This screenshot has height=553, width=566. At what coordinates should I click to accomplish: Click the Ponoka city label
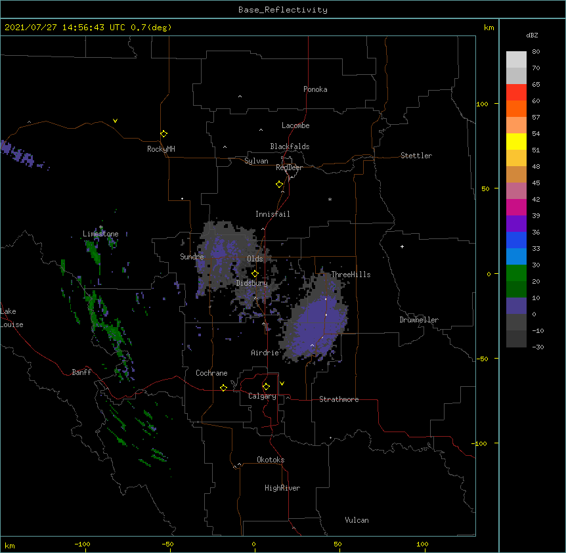click(315, 89)
